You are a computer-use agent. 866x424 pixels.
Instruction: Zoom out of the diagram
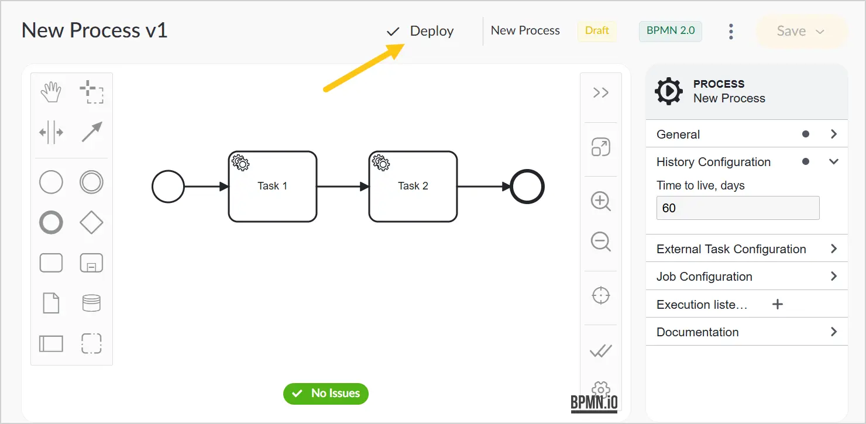(x=601, y=241)
